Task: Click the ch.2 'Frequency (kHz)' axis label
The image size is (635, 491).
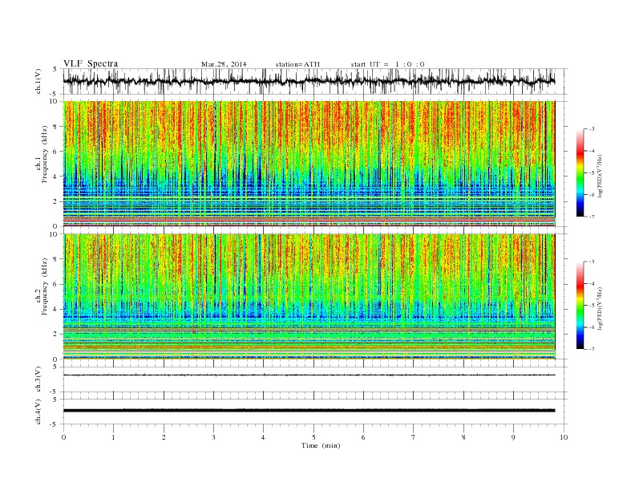Action: 45,286
